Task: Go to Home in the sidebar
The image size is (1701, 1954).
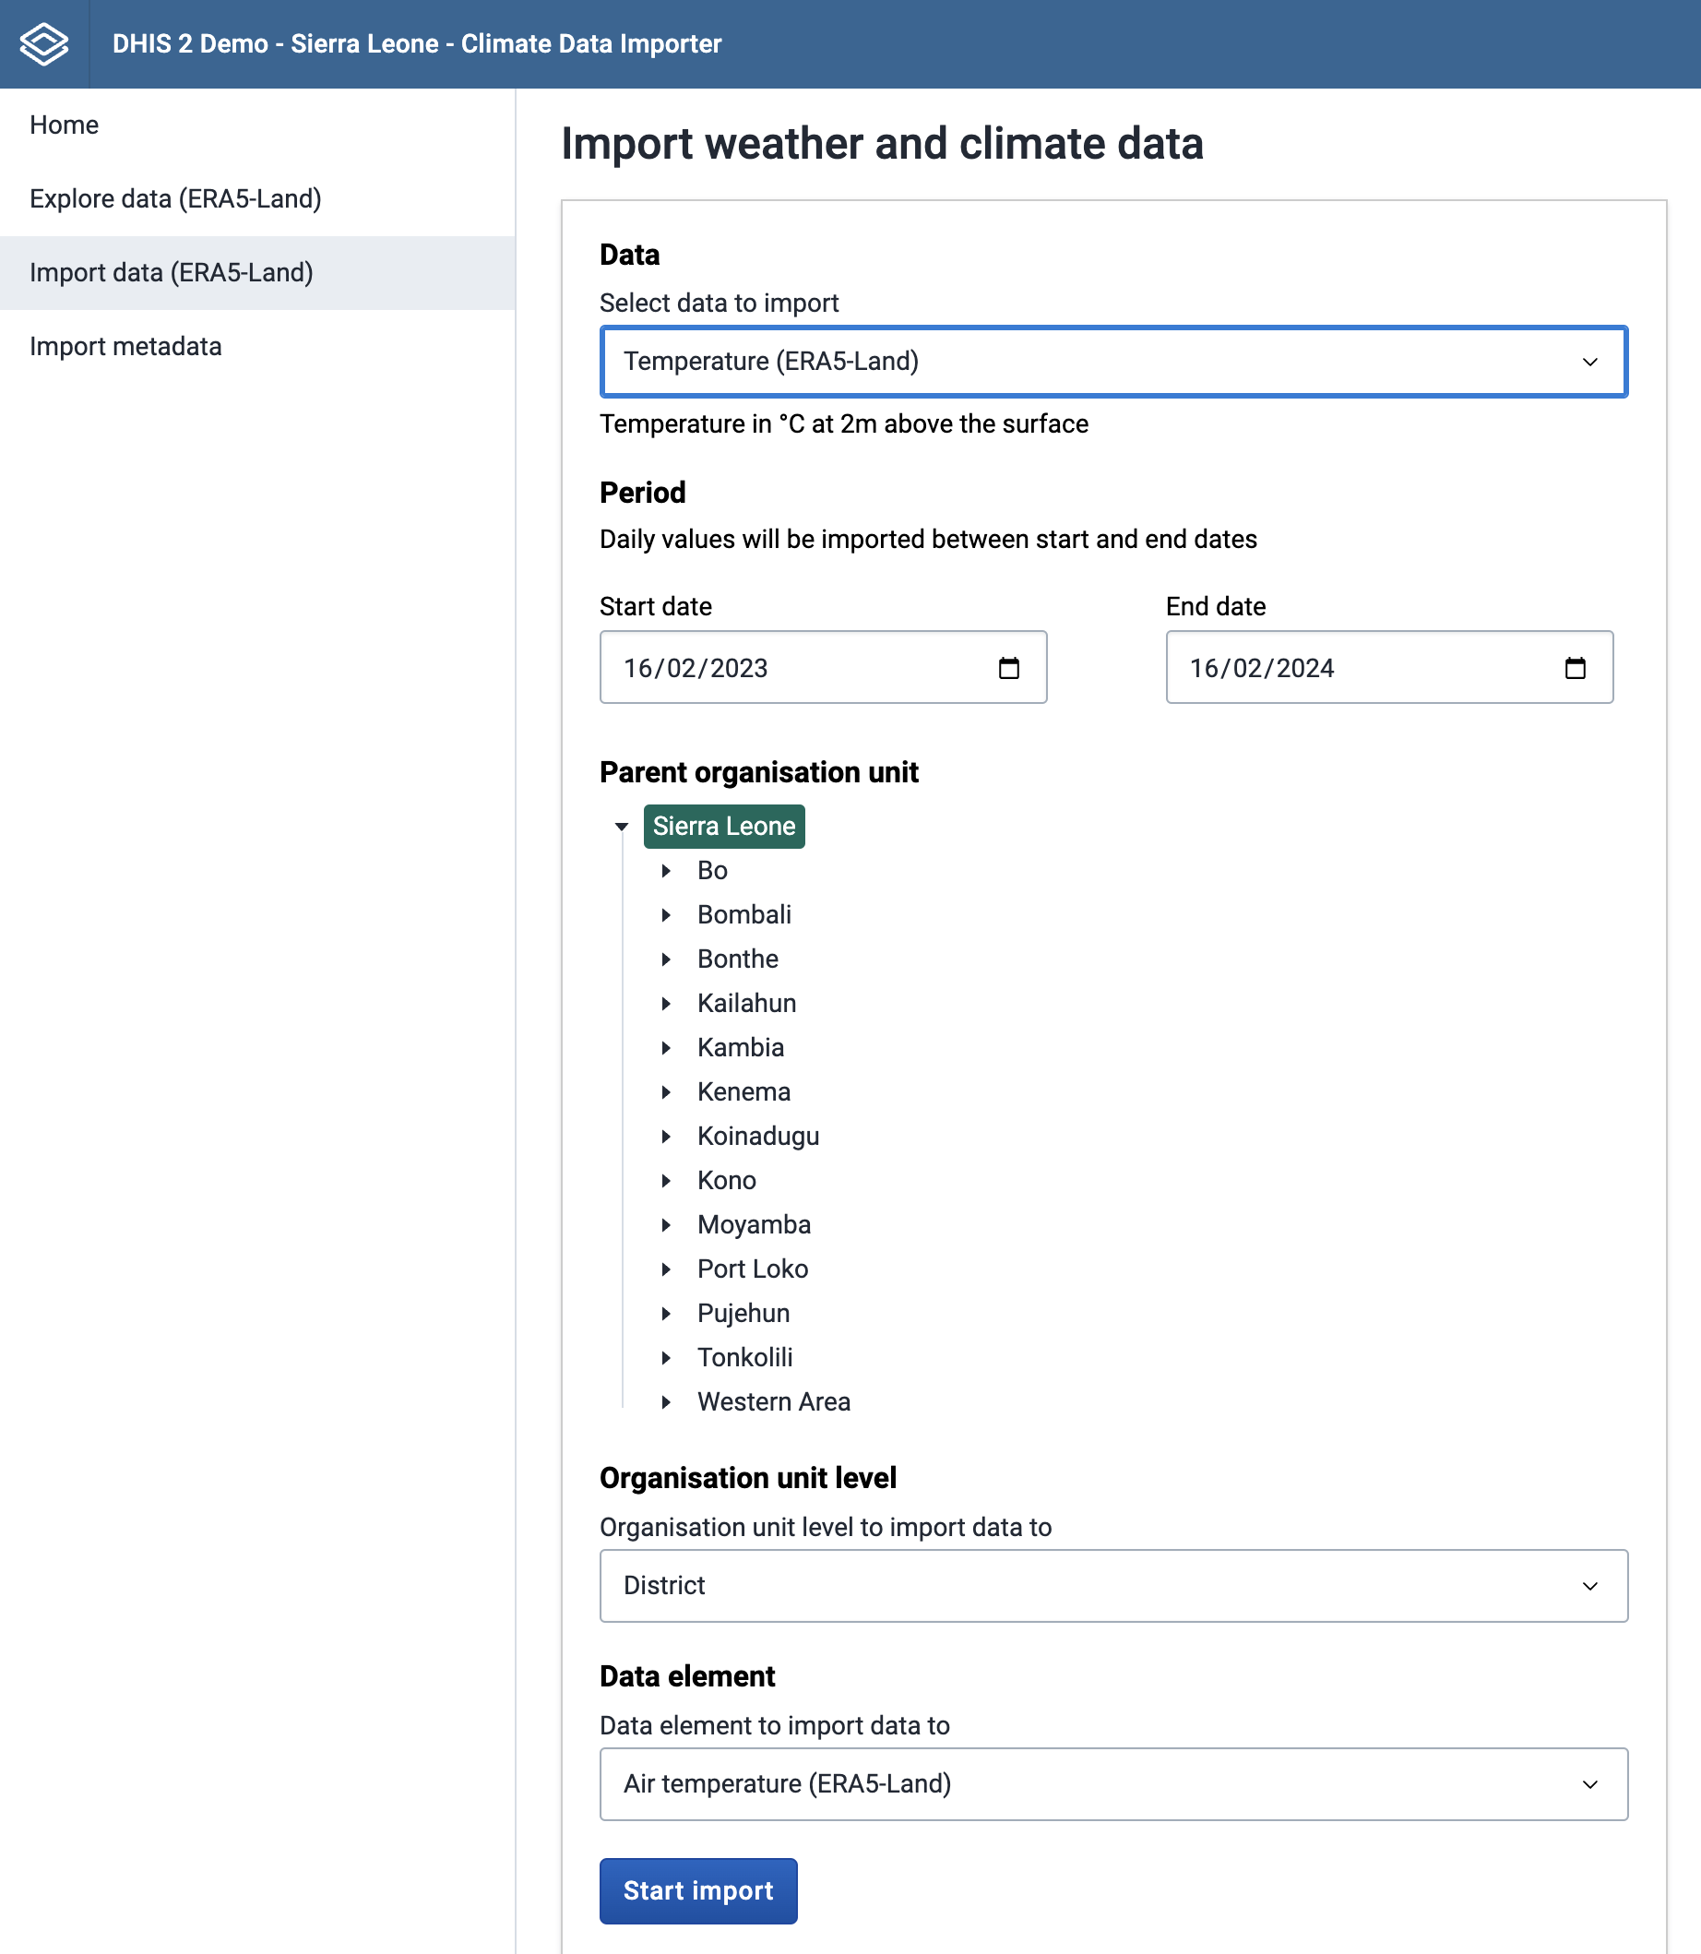Action: pyautogui.click(x=65, y=125)
